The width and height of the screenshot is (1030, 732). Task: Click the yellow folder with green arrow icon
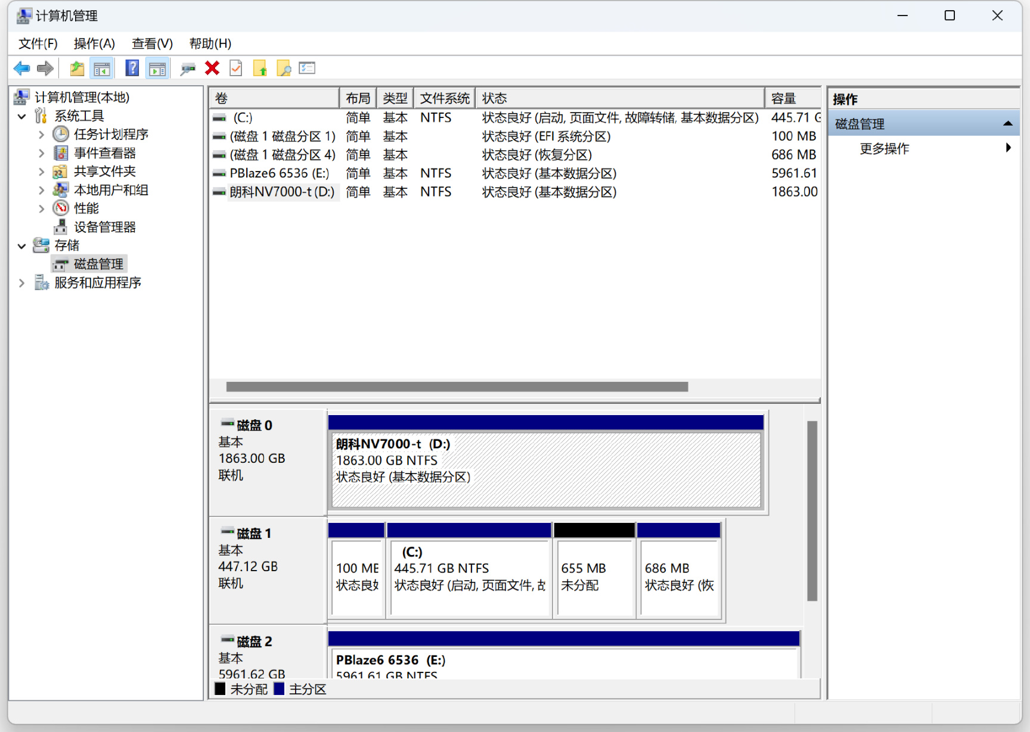pyautogui.click(x=260, y=68)
